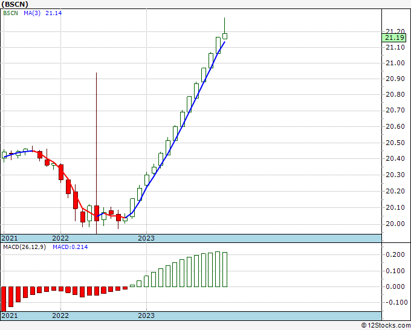Click the 2021 label on price chart axis

pos(10,238)
